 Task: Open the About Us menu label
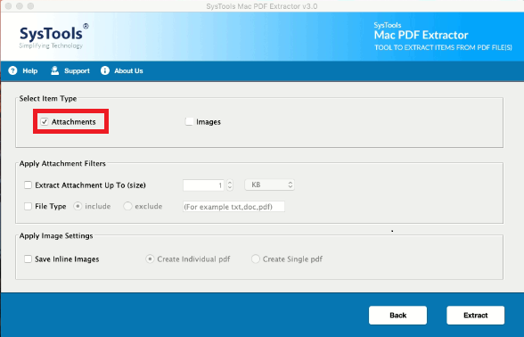(x=128, y=71)
